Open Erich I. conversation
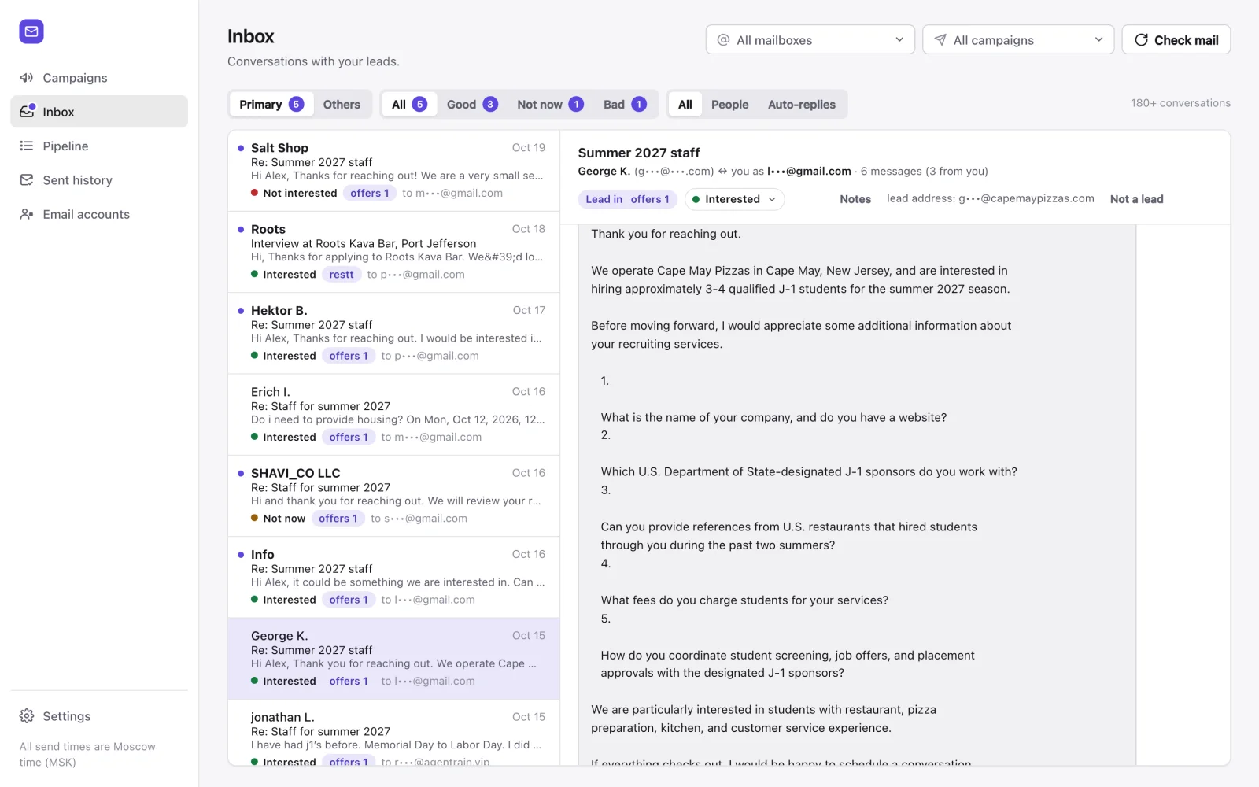 (393, 414)
